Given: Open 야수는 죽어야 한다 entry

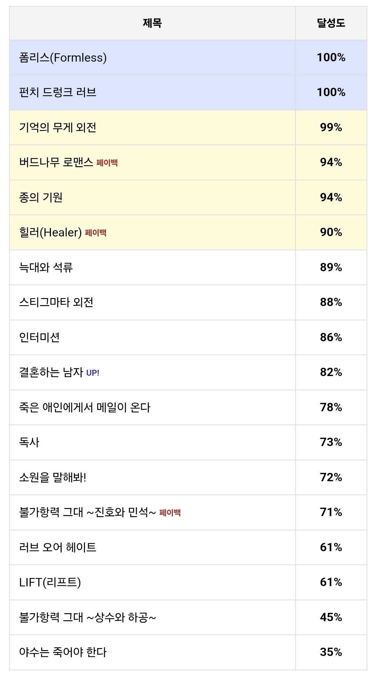Looking at the screenshot, I should coord(63,653).
